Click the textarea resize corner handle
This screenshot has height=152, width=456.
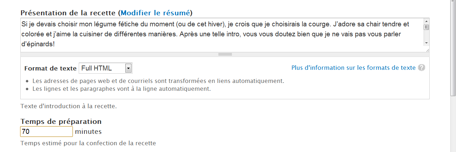pos(427,50)
